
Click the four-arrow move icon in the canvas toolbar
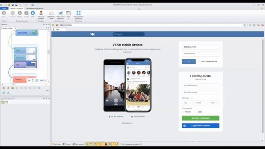[x=29, y=80]
